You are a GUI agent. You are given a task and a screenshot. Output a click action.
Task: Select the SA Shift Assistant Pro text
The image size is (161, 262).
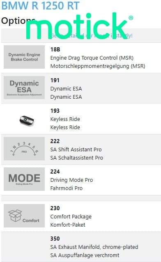point(76,150)
